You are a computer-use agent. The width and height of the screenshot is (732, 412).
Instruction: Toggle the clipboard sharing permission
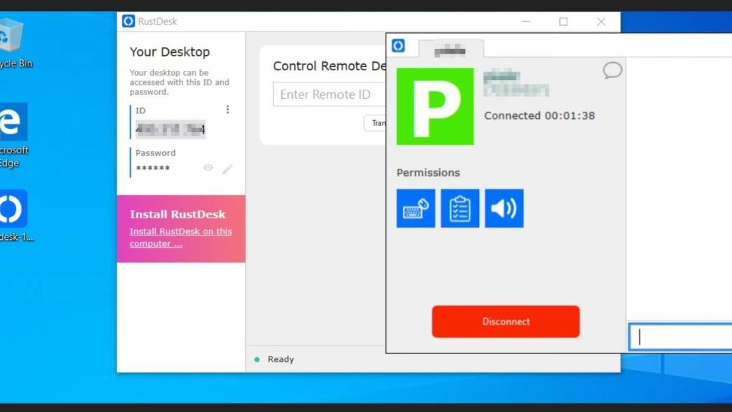pyautogui.click(x=460, y=208)
